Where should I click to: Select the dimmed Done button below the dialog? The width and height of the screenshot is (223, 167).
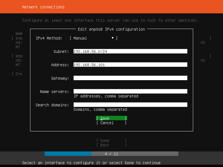click(x=111, y=141)
